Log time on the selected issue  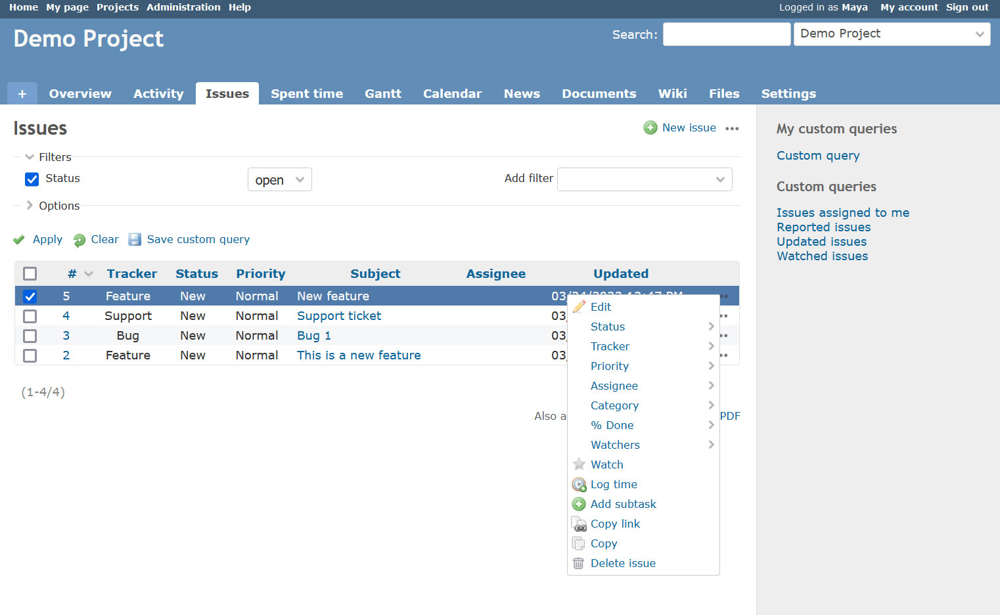click(x=614, y=484)
